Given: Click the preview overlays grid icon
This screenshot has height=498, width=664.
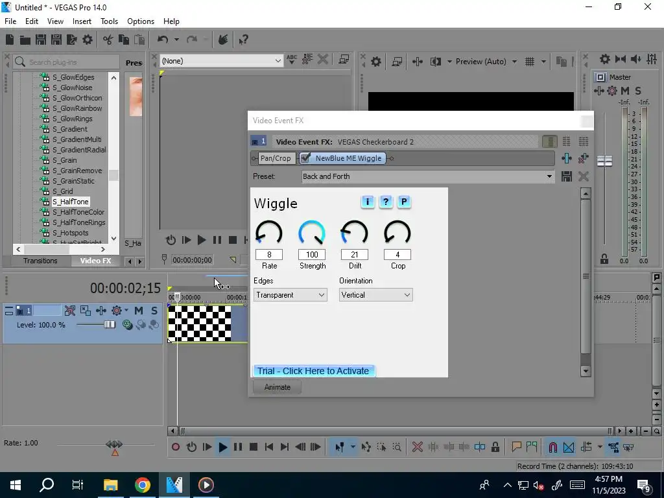Looking at the screenshot, I should (x=530, y=62).
